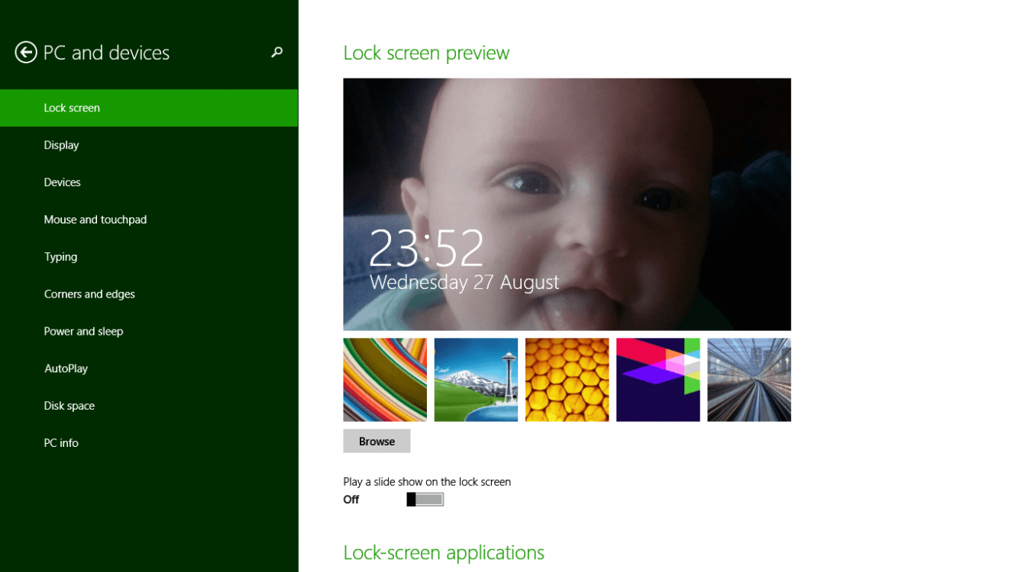This screenshot has width=1015, height=572.
Task: Pick the golden honeycomb background image
Action: point(567,379)
